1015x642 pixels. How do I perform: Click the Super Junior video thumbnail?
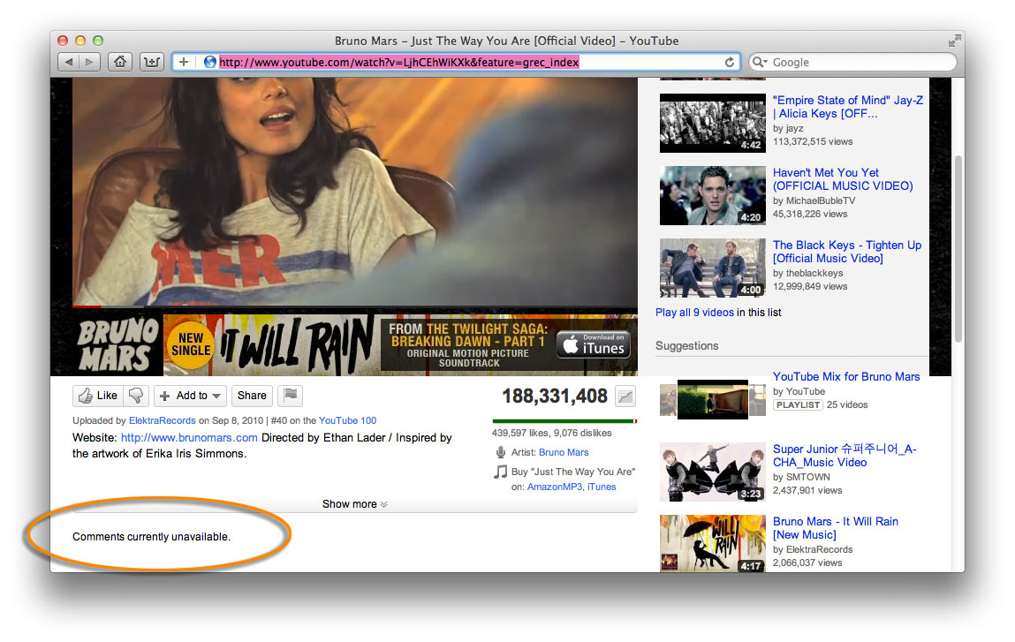coord(713,472)
